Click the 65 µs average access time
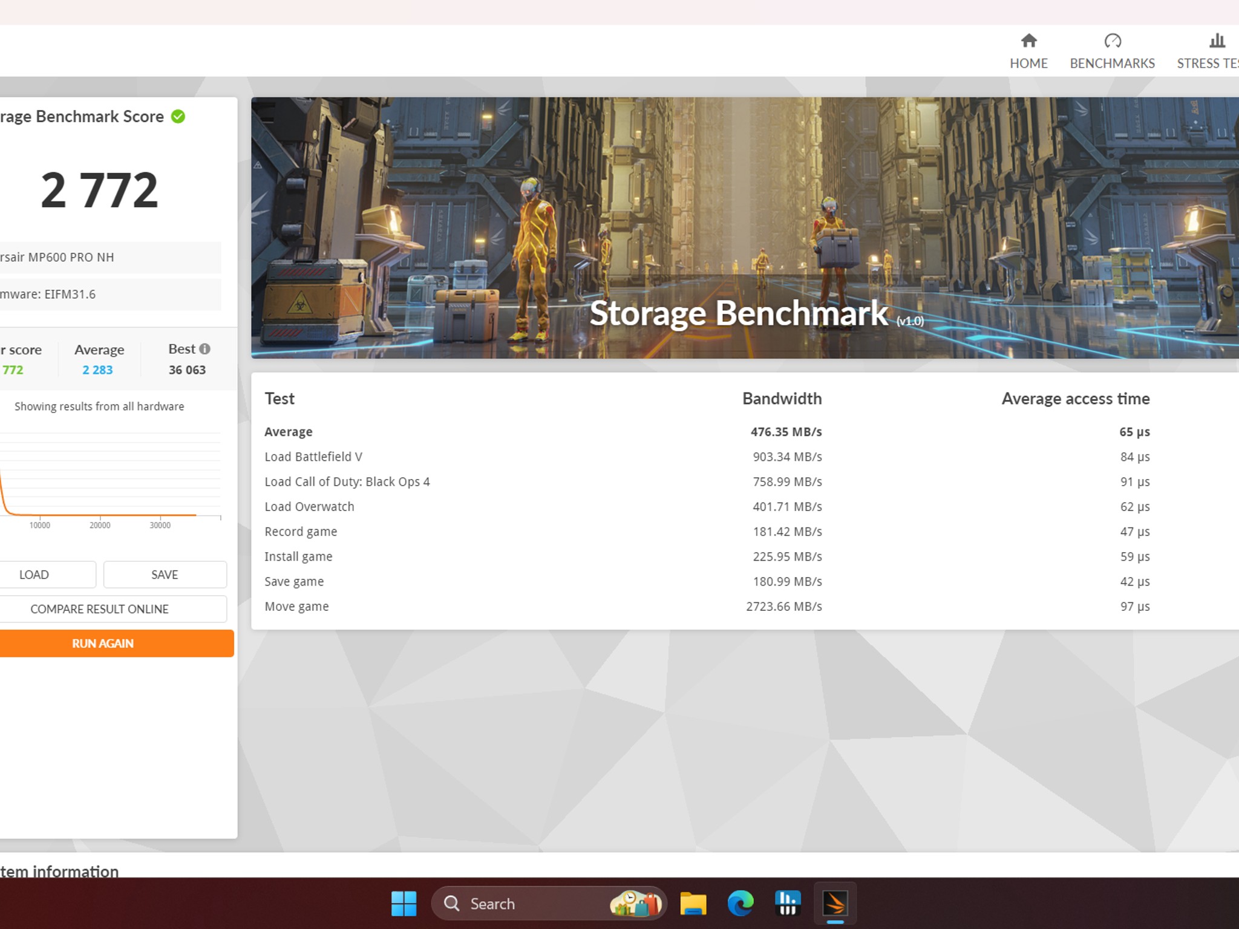The image size is (1239, 929). pos(1134,432)
